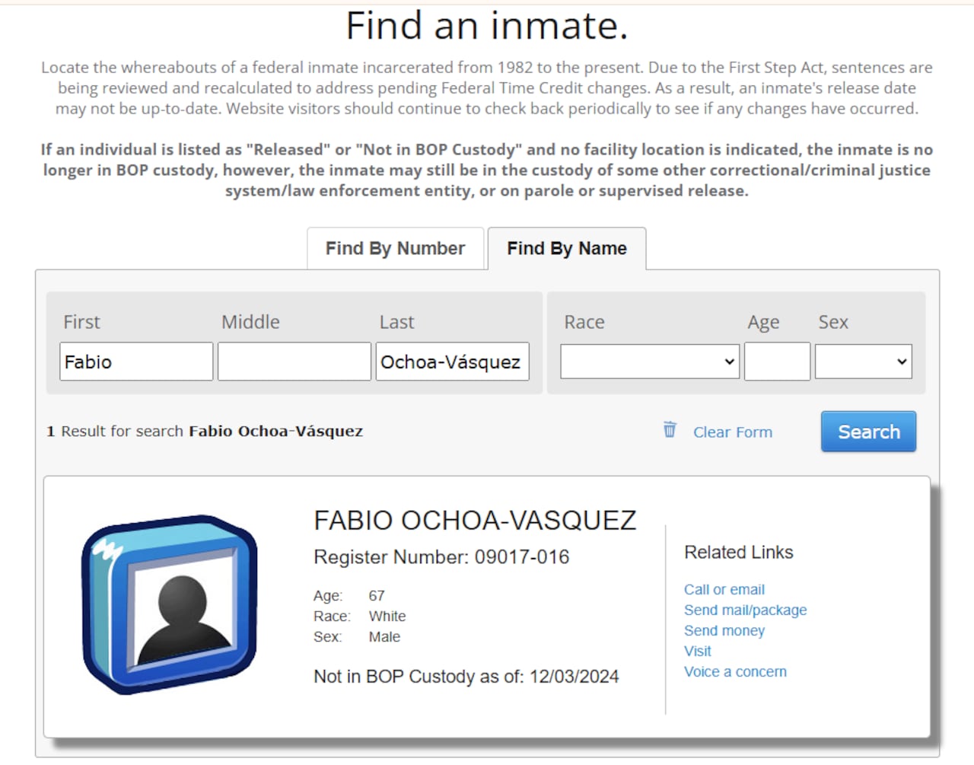
Task: Open the Voice a concern link
Action: pos(735,672)
